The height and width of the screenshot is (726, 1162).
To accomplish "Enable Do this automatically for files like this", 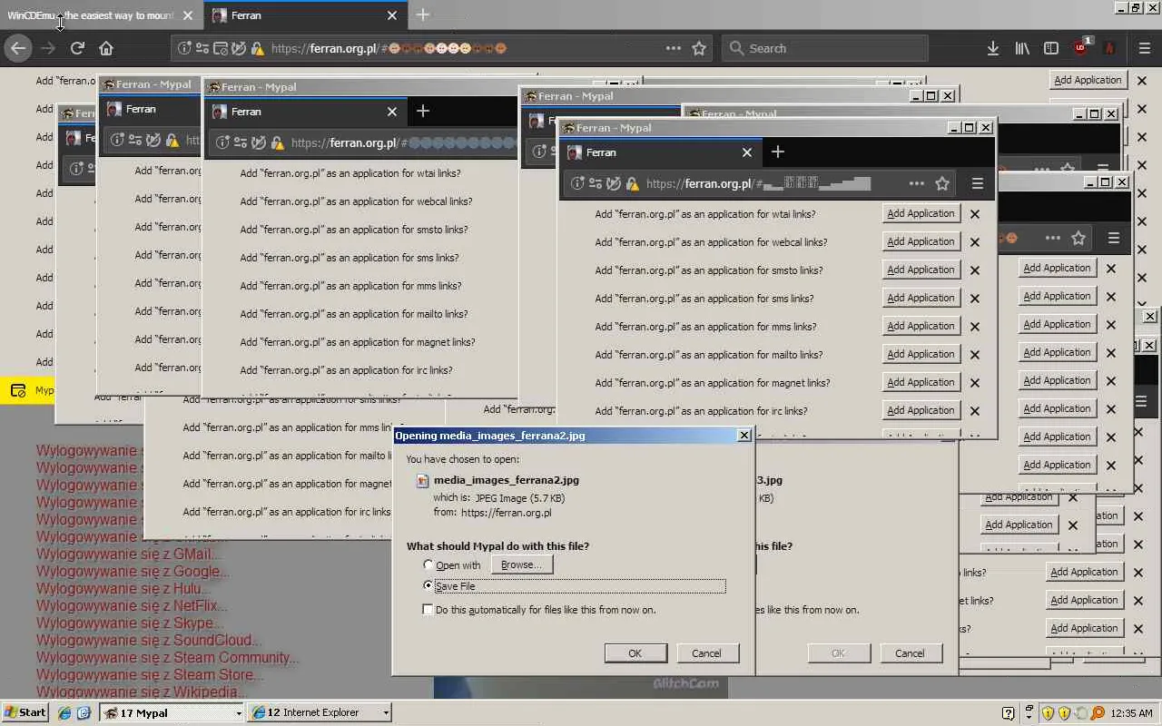I will [428, 610].
